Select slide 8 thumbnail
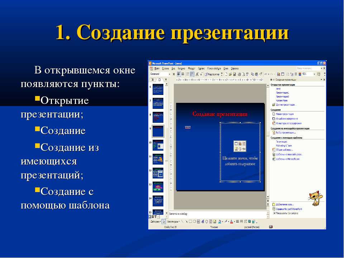 coord(158,118)
